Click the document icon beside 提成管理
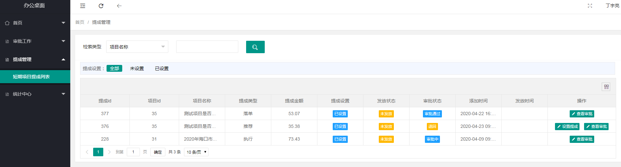This screenshot has height=167, width=621. coord(7,60)
